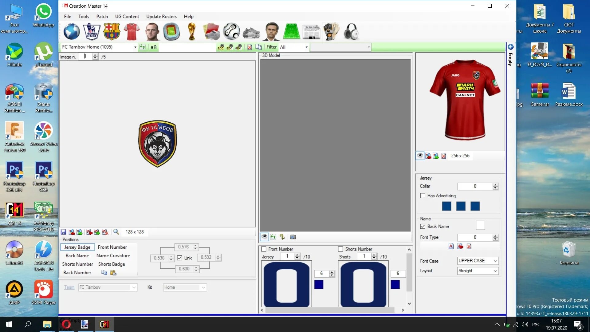590x332 pixels.
Task: Open the Stadium editor icon
Action: 171,31
